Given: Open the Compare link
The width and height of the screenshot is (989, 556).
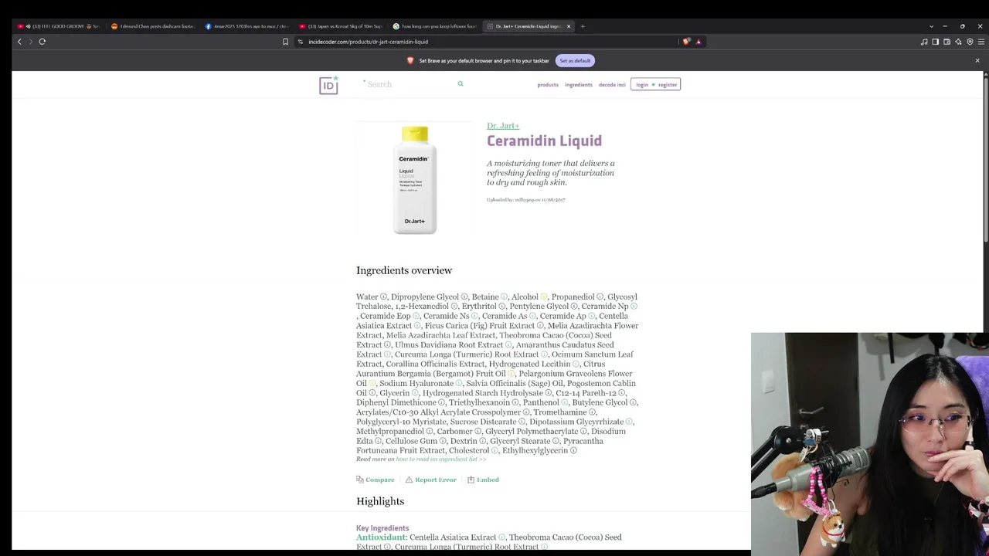Looking at the screenshot, I should click(x=376, y=480).
